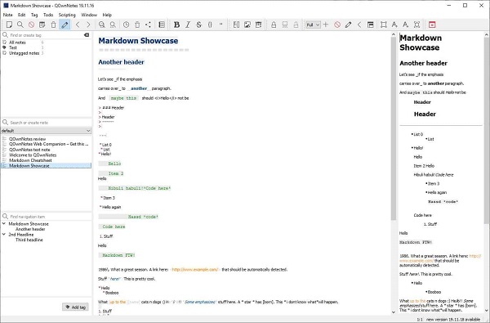490x323 pixels.
Task: Focus the Find or create tag field
Action: (x=46, y=35)
